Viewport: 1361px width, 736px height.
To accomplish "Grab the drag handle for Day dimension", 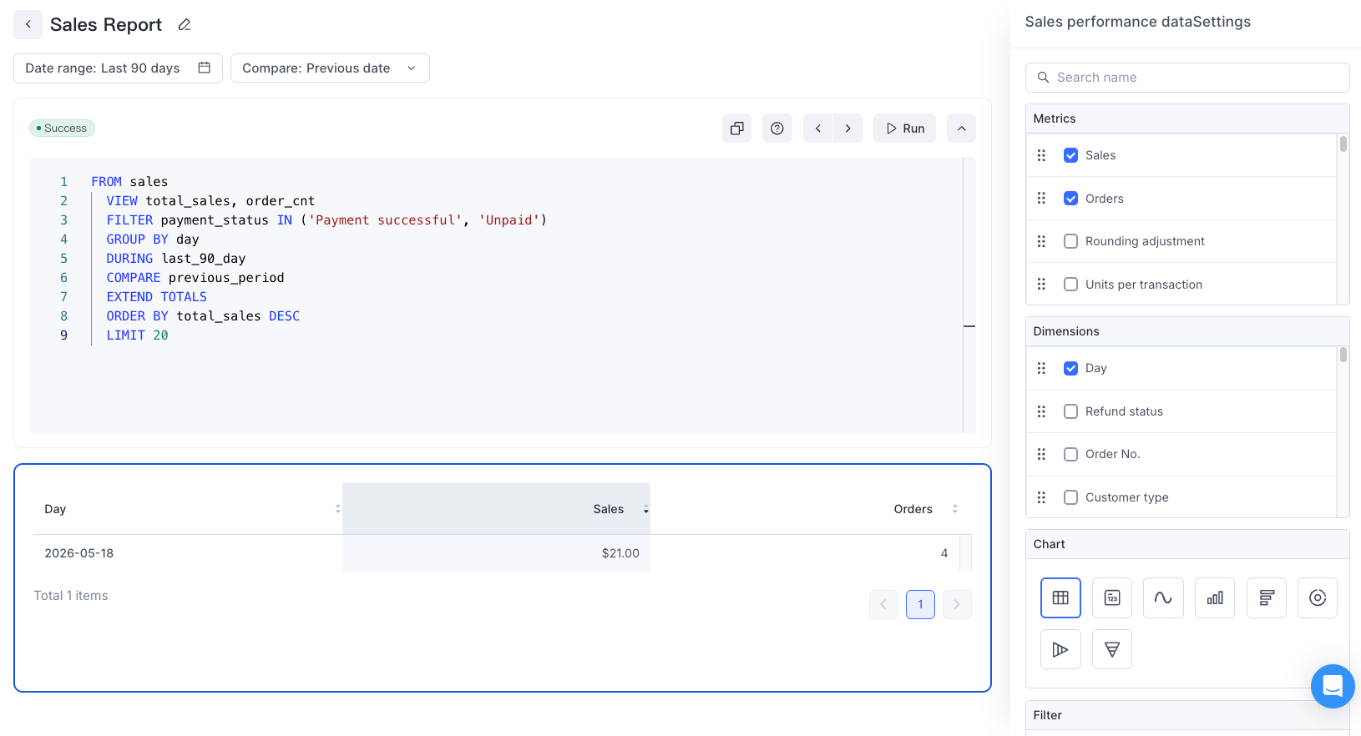I will pyautogui.click(x=1041, y=368).
